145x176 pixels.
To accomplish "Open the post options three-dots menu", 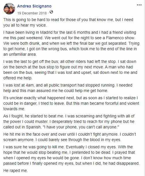I will [x=139, y=5].
